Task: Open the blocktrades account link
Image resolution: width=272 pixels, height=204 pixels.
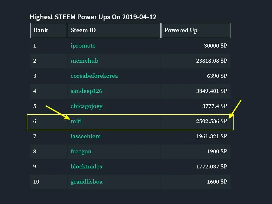Action: click(86, 167)
